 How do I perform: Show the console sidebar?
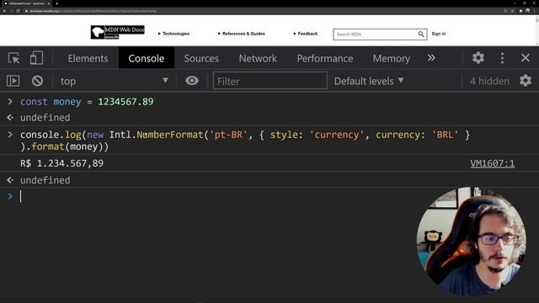tap(13, 81)
